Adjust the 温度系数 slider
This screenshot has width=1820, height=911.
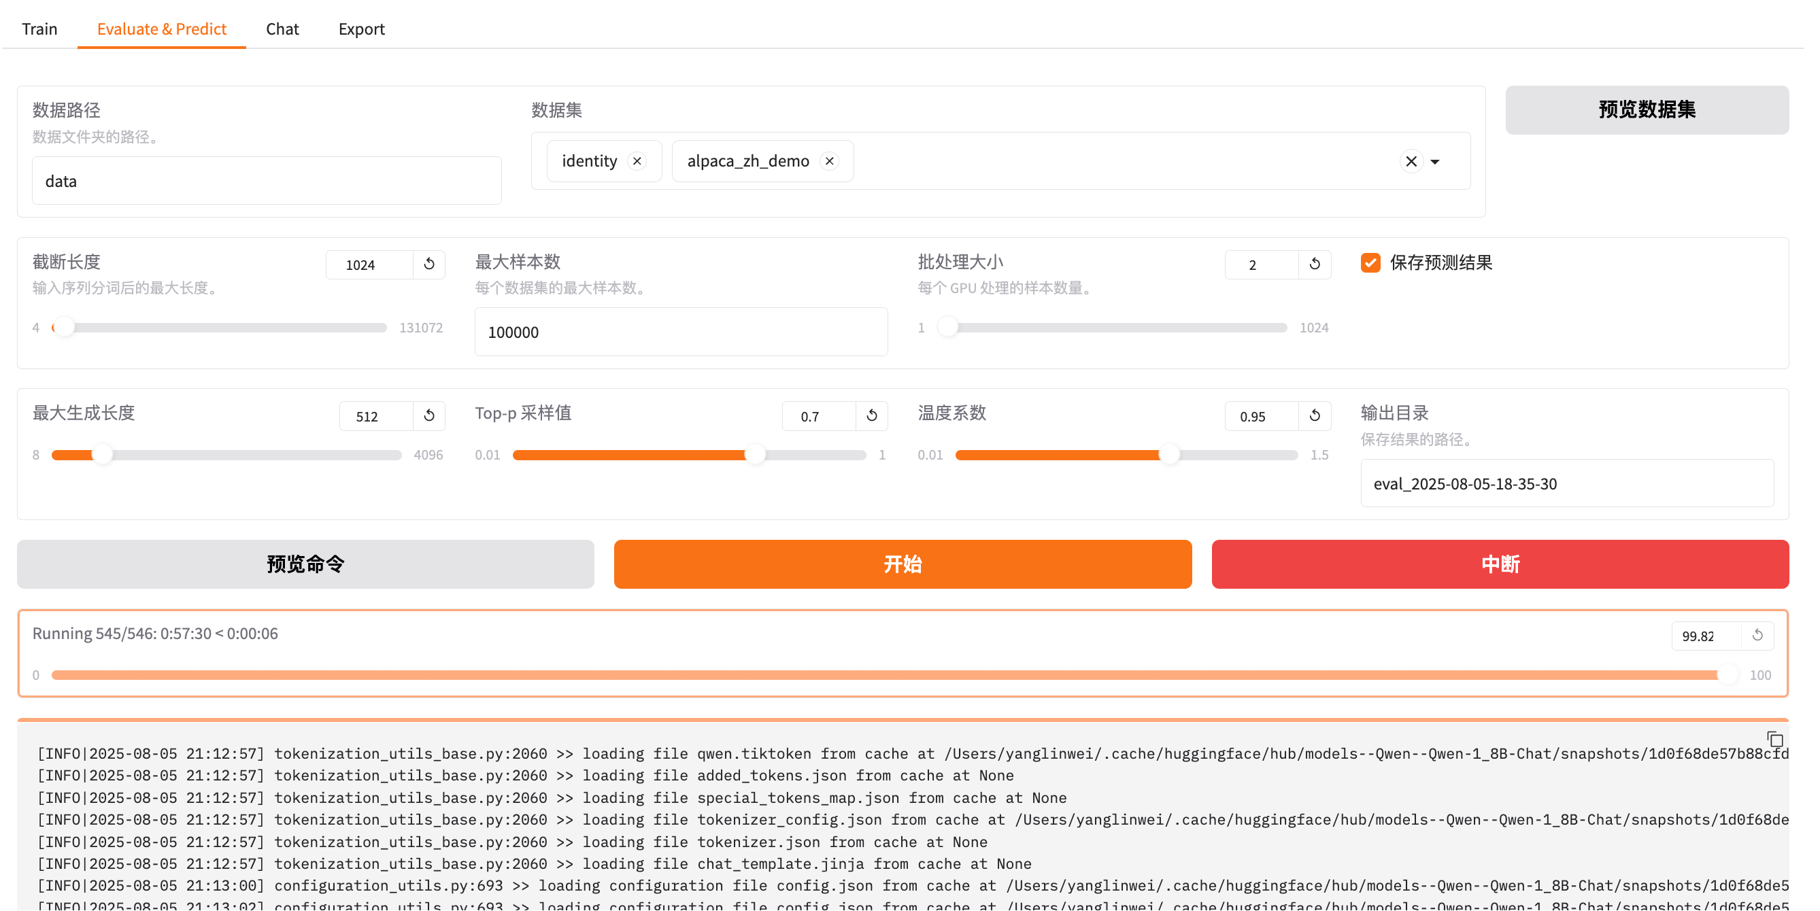pos(1126,455)
